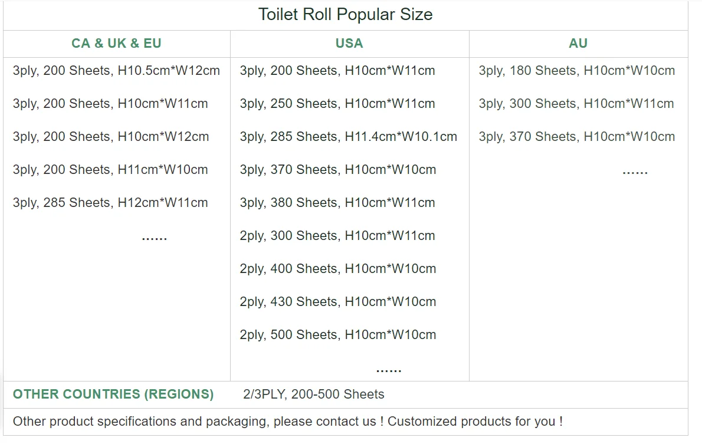
Task: Select '3ply, 380 Sheets, H10cm*W11cm' entry
Action: pyautogui.click(x=337, y=203)
